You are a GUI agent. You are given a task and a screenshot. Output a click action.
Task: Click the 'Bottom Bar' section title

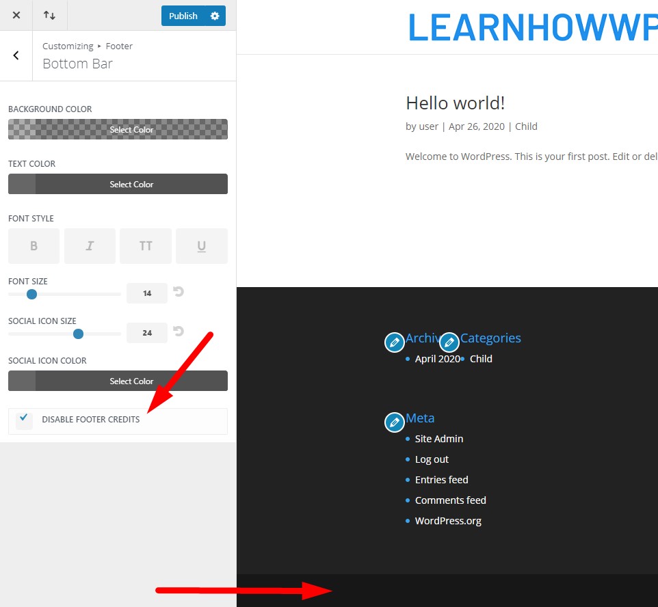pyautogui.click(x=78, y=64)
